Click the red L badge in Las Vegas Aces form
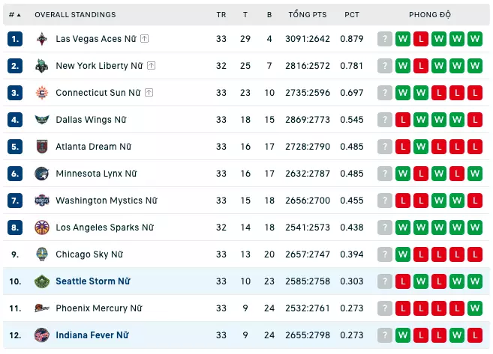This screenshot has height=354, width=493. (421, 39)
